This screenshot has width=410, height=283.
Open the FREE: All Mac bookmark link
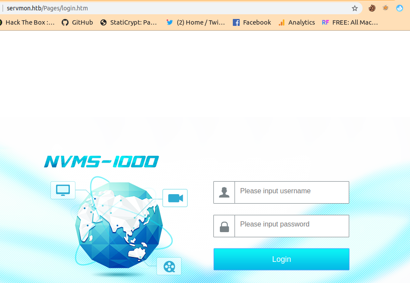(349, 22)
